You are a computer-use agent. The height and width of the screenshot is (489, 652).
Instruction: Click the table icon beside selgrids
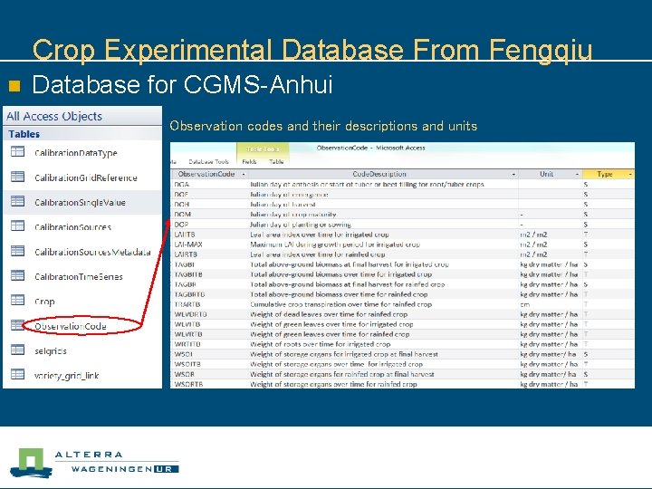pyautogui.click(x=17, y=350)
